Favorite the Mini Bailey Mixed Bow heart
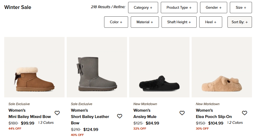The width and height of the screenshot is (267, 137). (x=57, y=113)
